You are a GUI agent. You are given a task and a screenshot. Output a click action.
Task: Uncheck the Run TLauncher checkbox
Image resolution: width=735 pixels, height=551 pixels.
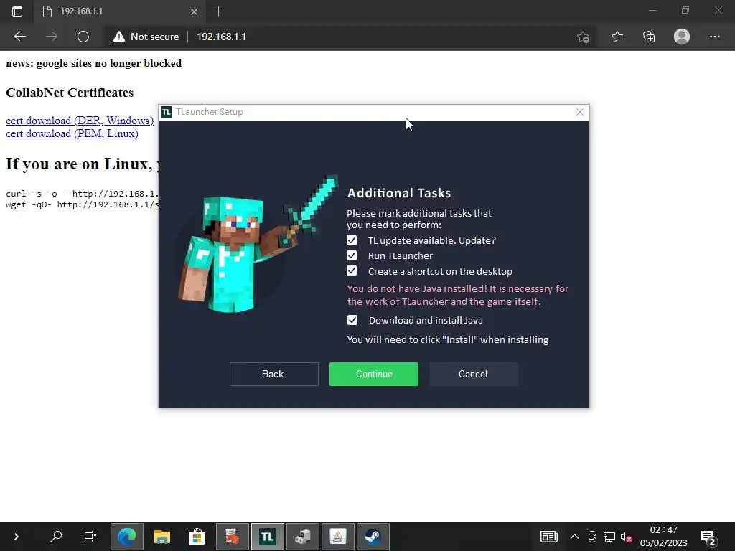pos(352,255)
